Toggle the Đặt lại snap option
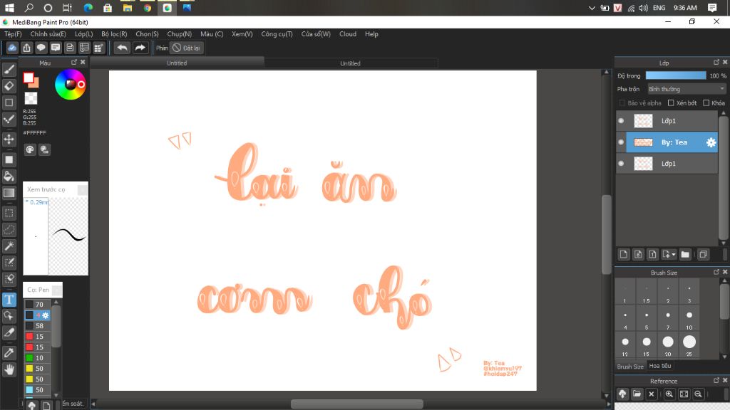The width and height of the screenshot is (730, 410). point(186,48)
